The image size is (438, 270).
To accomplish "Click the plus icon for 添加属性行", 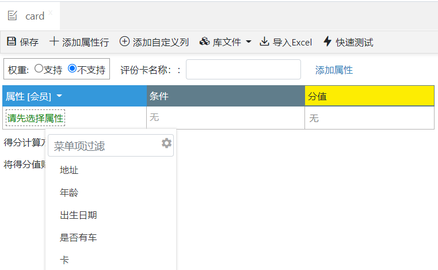I will [54, 41].
